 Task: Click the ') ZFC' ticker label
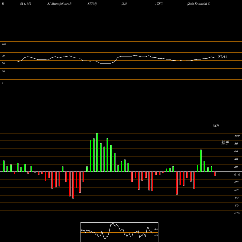pos(159,4)
